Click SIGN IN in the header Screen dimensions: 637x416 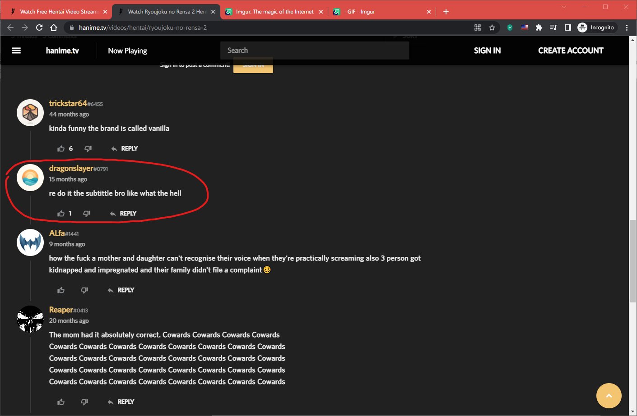click(x=487, y=50)
